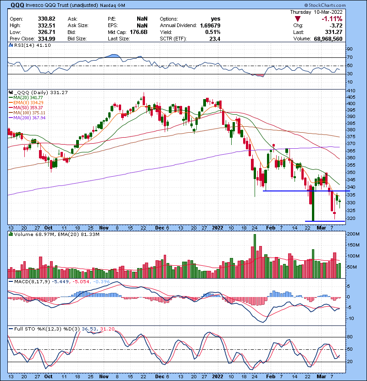This screenshot has height=381, width=367.
Task: Click the '200M' volume axis label
Action: point(354,234)
